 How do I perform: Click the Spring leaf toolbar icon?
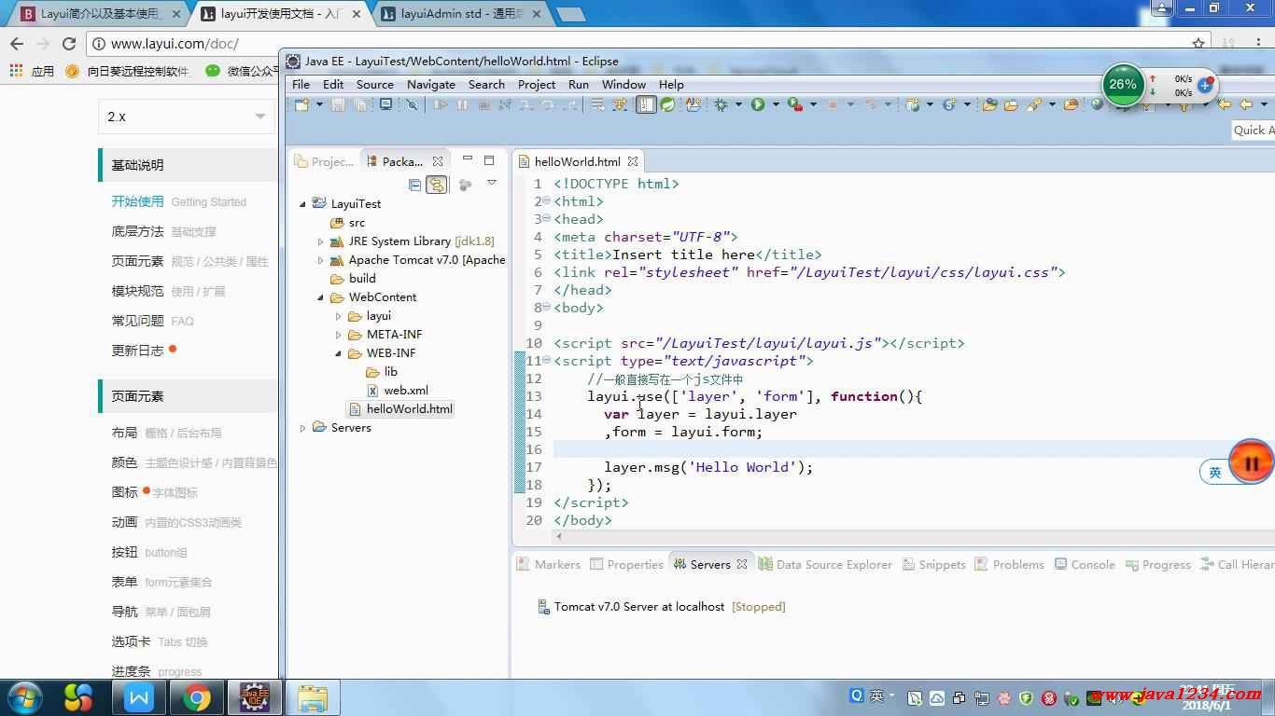[668, 104]
